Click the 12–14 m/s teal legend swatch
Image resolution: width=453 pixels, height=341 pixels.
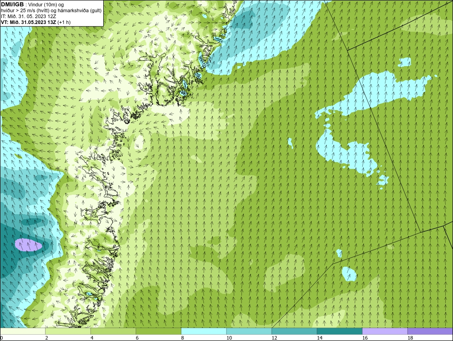(294, 331)
